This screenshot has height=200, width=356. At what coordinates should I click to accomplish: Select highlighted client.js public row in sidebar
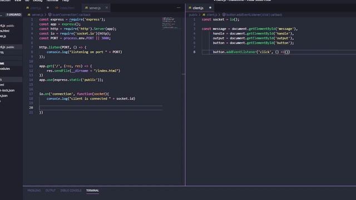tap(11, 47)
